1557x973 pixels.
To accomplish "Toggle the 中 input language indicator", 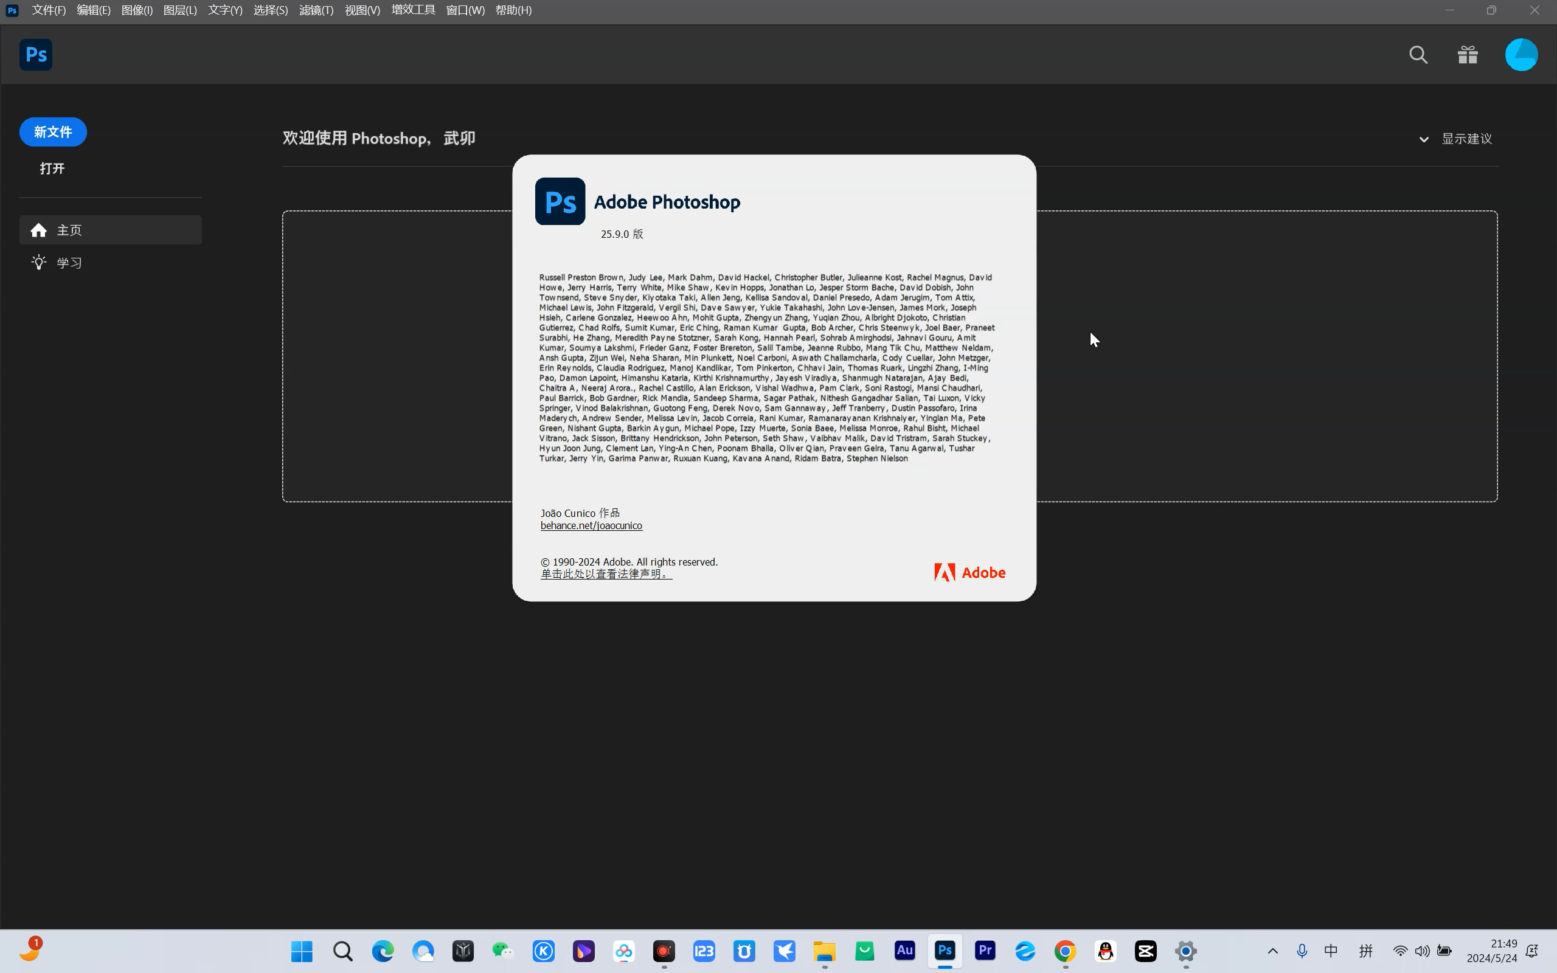I will [1331, 950].
